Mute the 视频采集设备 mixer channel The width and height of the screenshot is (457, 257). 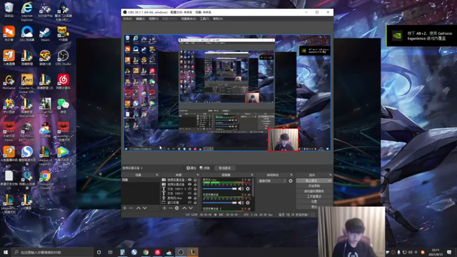coord(240,203)
